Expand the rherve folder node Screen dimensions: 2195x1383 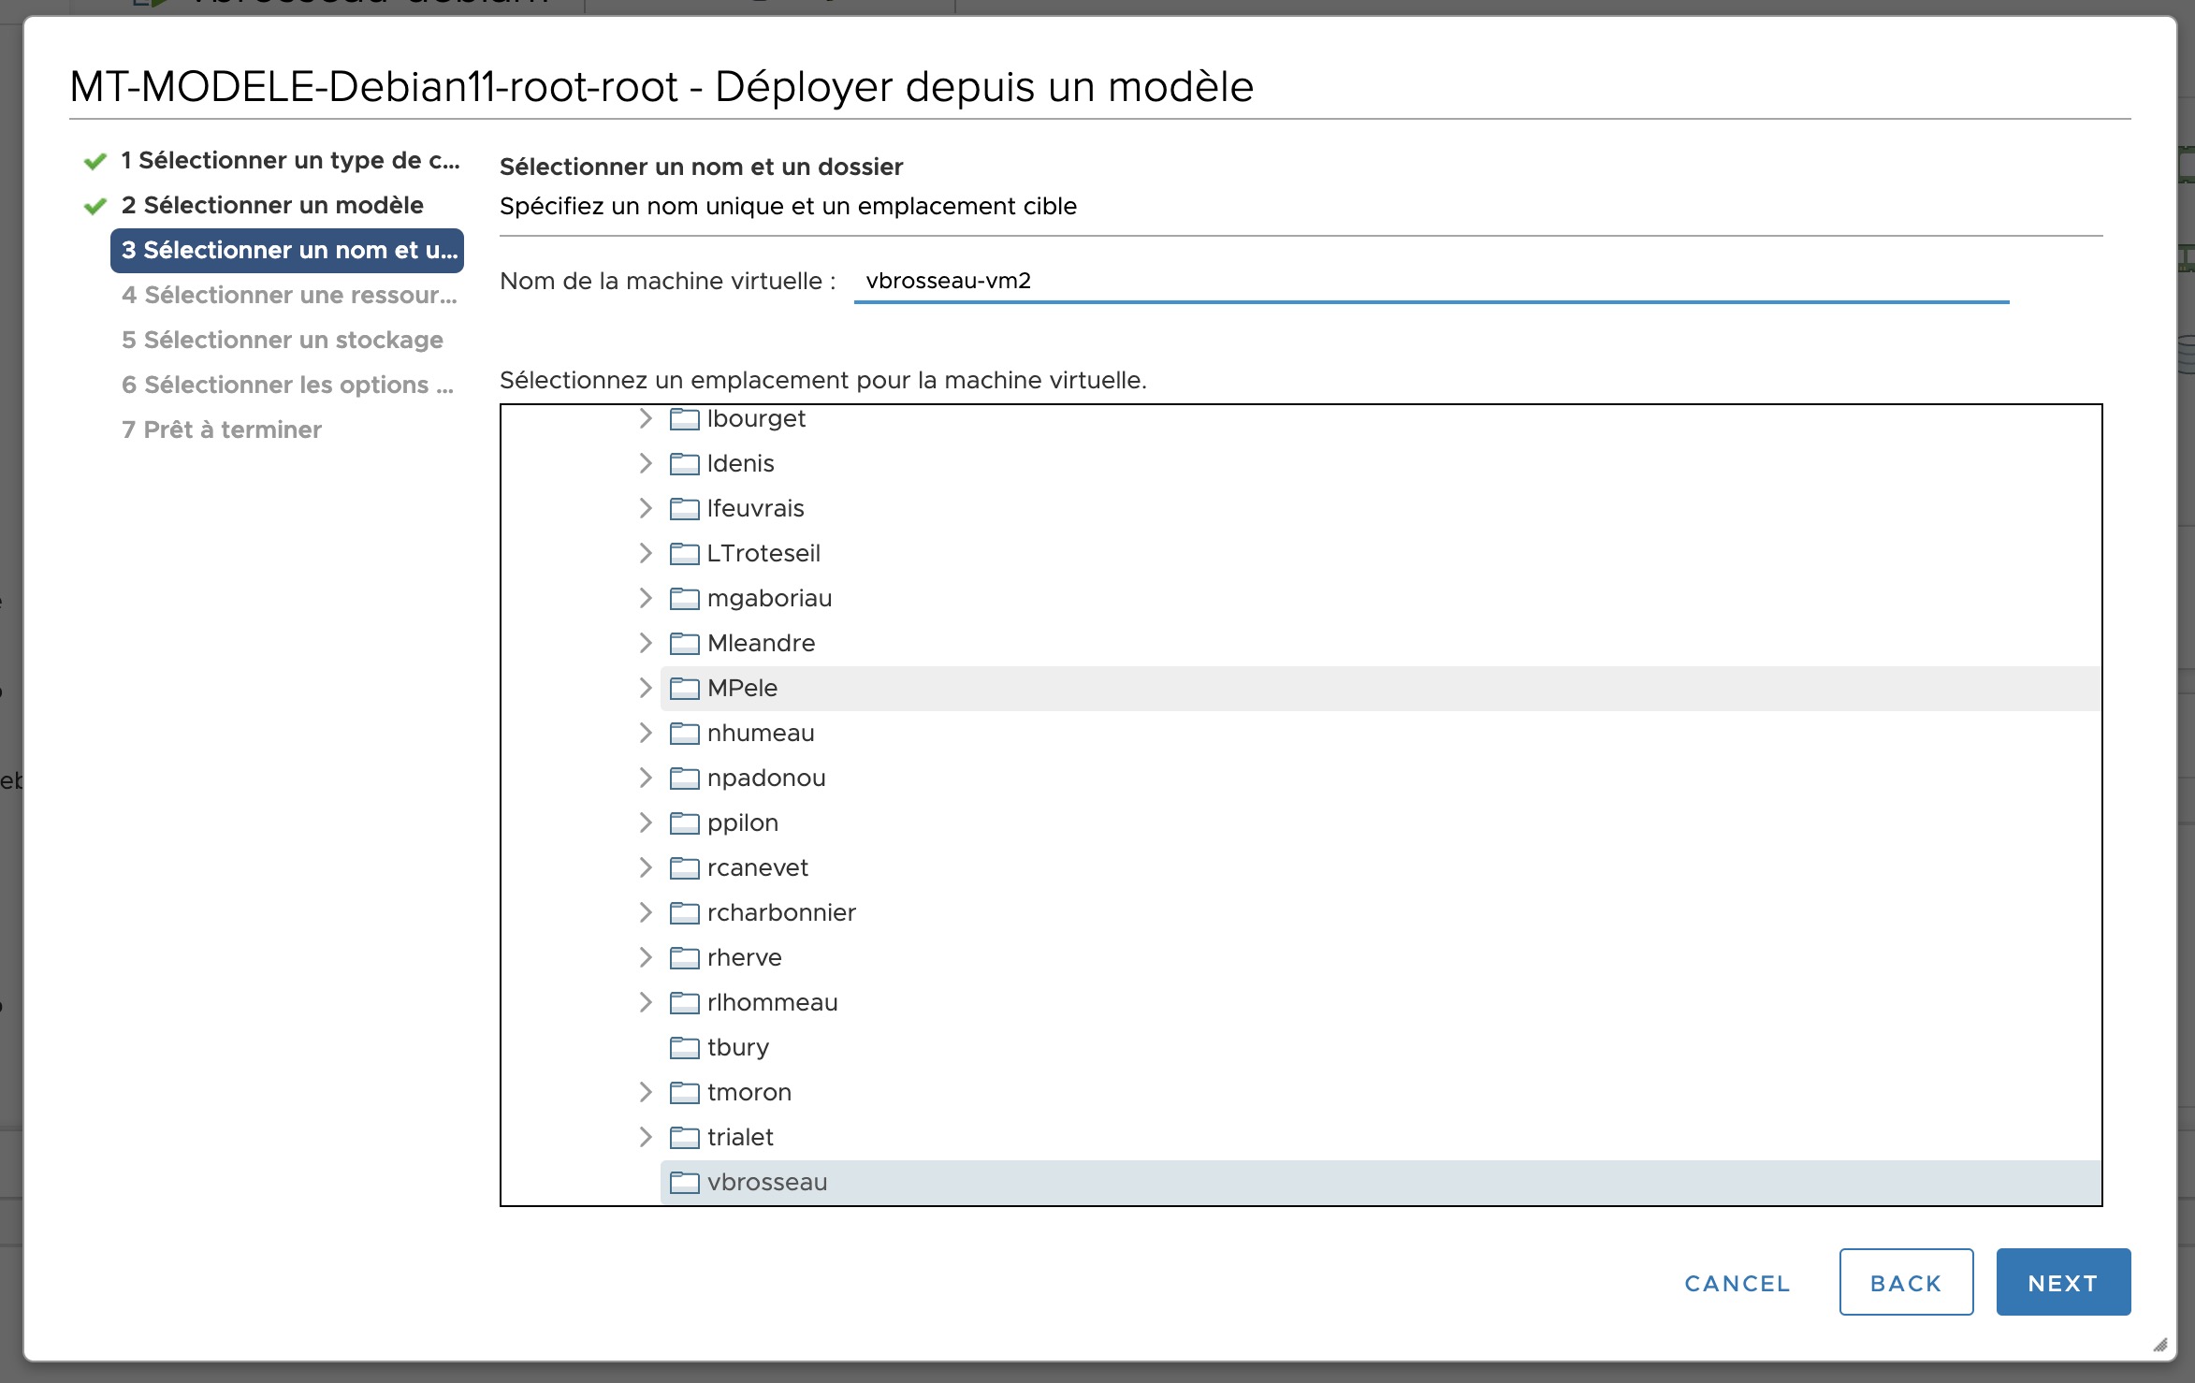click(646, 957)
